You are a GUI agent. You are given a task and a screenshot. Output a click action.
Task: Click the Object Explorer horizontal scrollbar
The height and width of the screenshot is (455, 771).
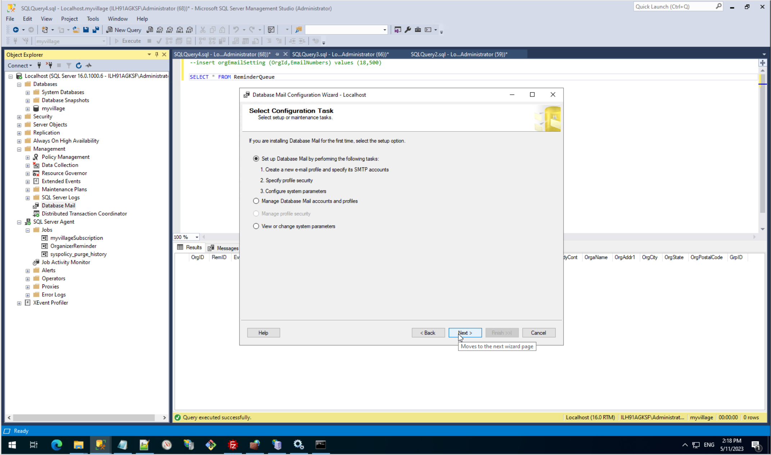click(x=83, y=418)
